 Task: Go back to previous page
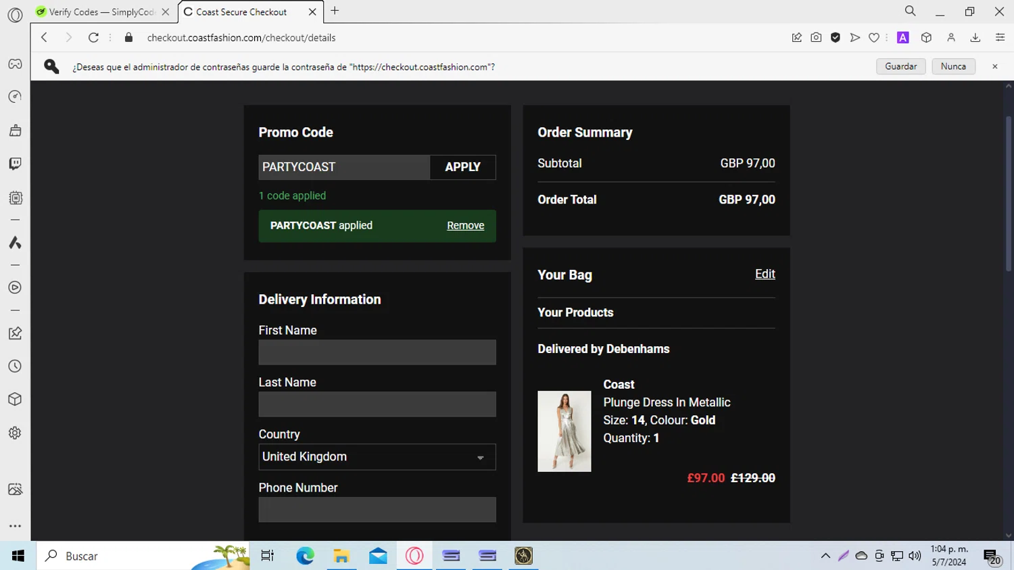(45, 38)
